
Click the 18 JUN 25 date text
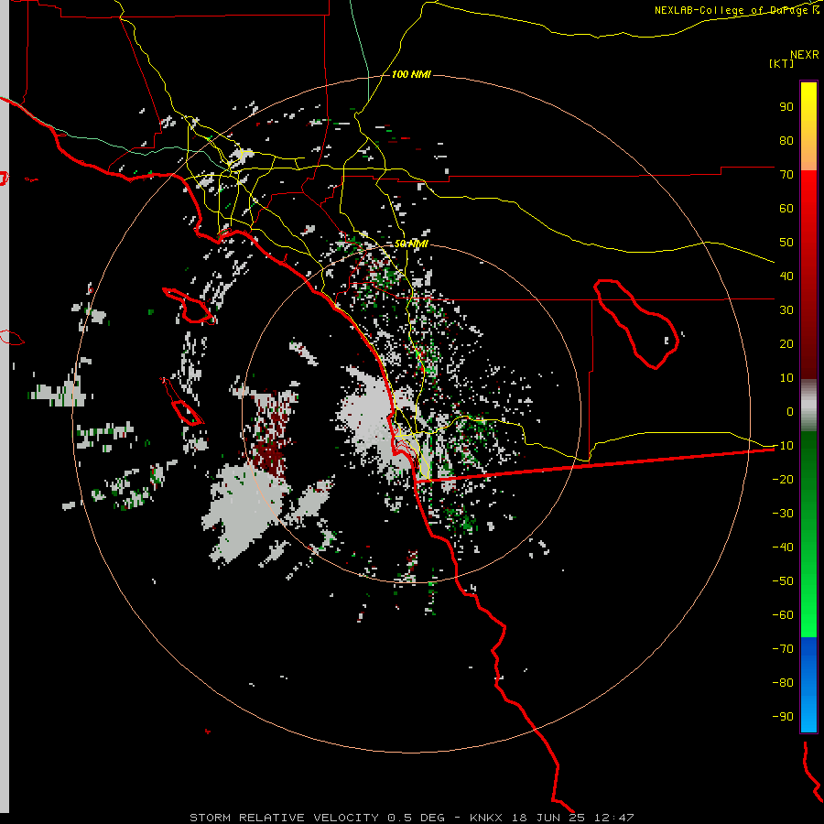(x=548, y=818)
